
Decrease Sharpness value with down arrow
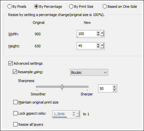[115, 90]
